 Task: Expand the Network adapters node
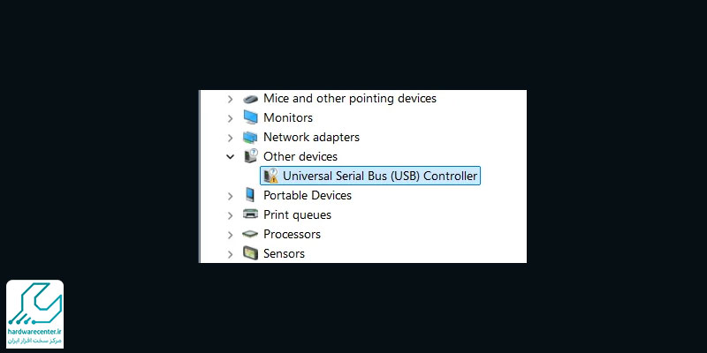click(230, 138)
